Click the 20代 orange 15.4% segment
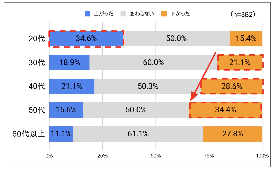Screen dimensions: 274x170 click(x=246, y=39)
